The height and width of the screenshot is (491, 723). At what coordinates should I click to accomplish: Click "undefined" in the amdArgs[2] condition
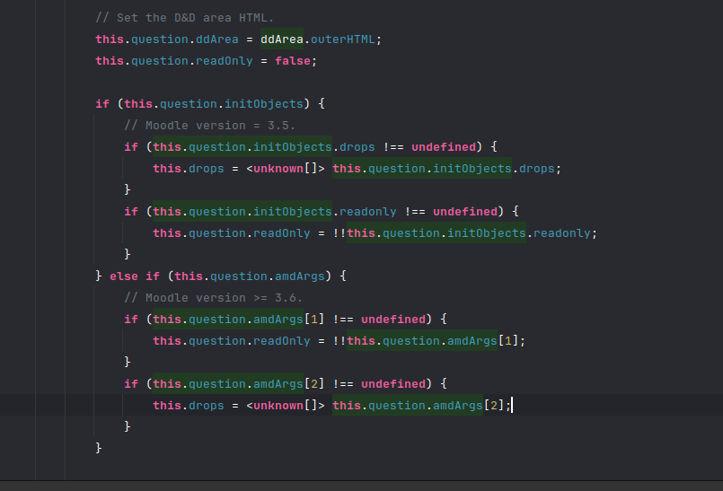392,384
